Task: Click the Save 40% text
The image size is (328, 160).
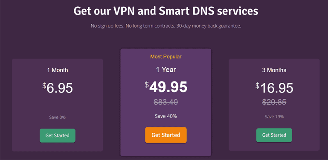Action: [x=166, y=116]
